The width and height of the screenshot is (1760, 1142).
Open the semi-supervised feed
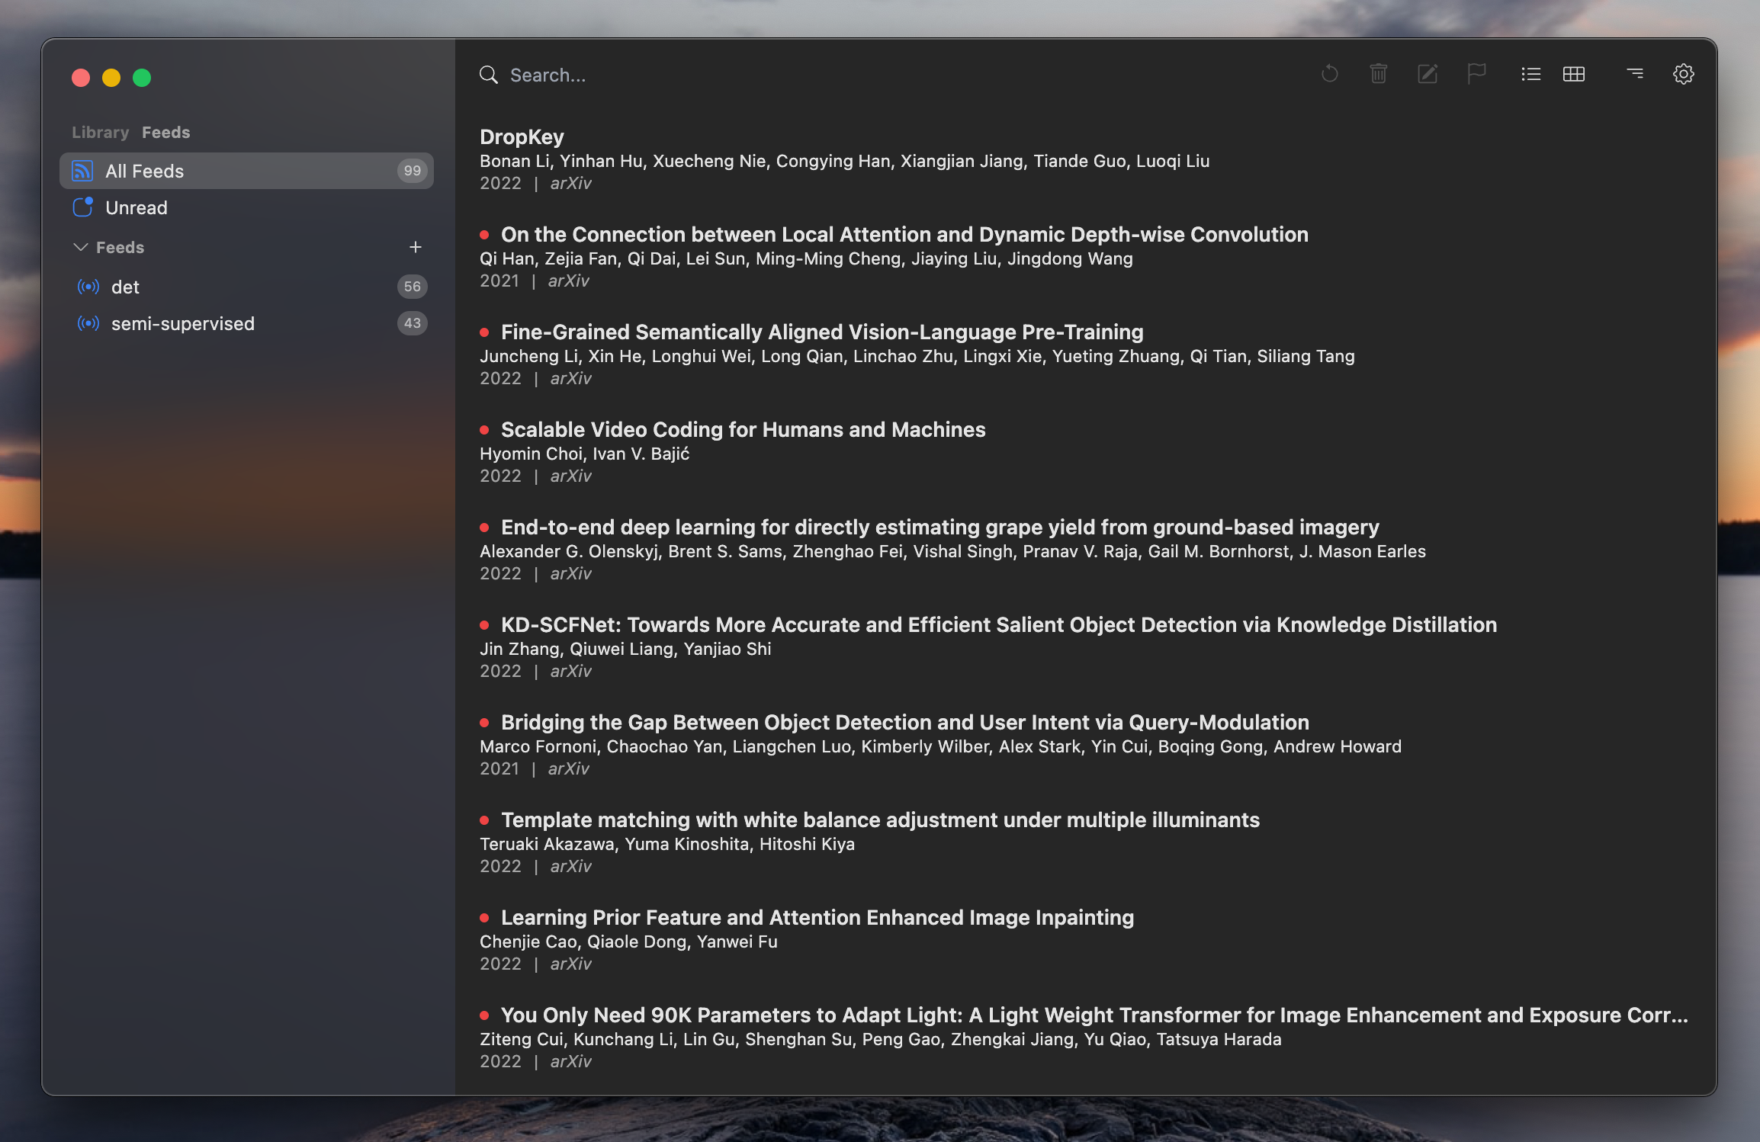[x=182, y=324]
